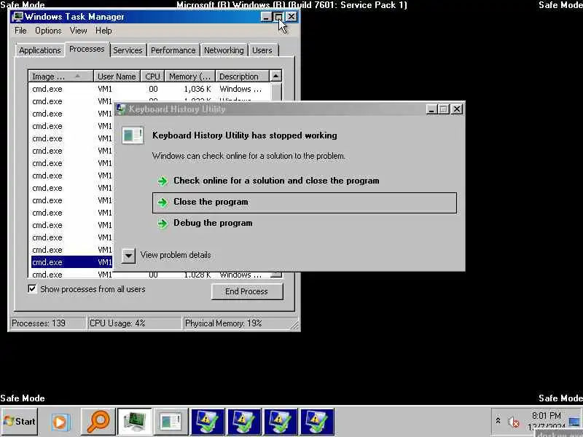583x437 pixels.
Task: Click the green arrow beside Check online
Action: coord(163,181)
